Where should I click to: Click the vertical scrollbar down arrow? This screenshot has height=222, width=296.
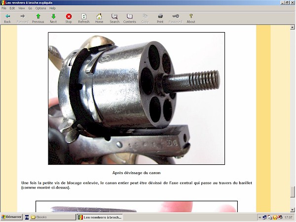click(293, 210)
